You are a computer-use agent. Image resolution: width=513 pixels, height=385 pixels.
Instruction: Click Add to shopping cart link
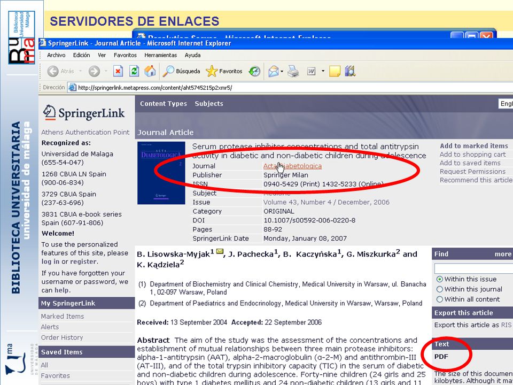[x=473, y=155]
